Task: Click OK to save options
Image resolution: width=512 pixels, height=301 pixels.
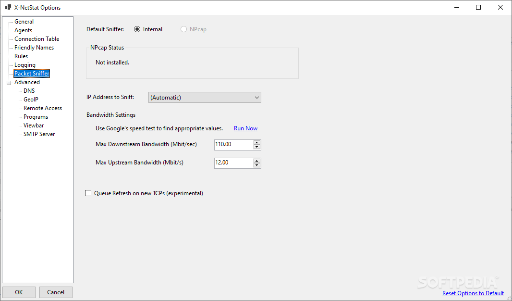Action: coord(19,292)
